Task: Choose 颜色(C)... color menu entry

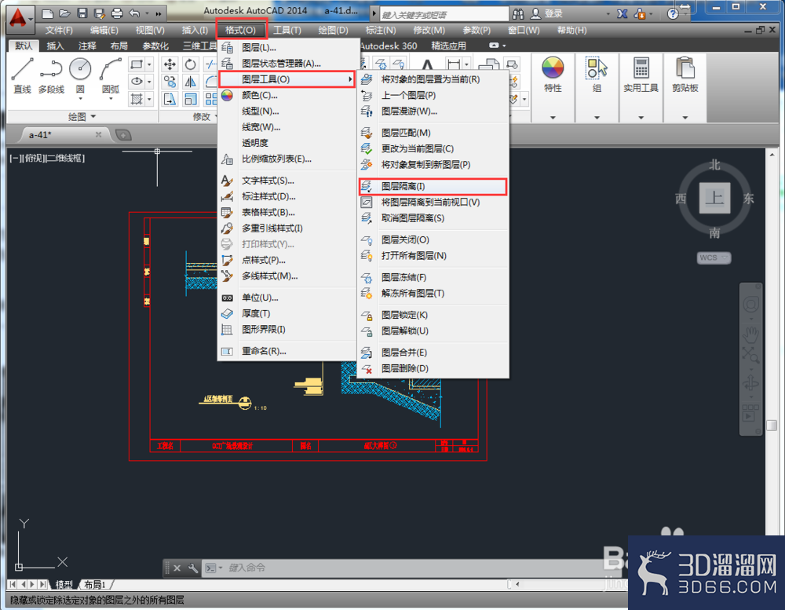Action: (287, 95)
